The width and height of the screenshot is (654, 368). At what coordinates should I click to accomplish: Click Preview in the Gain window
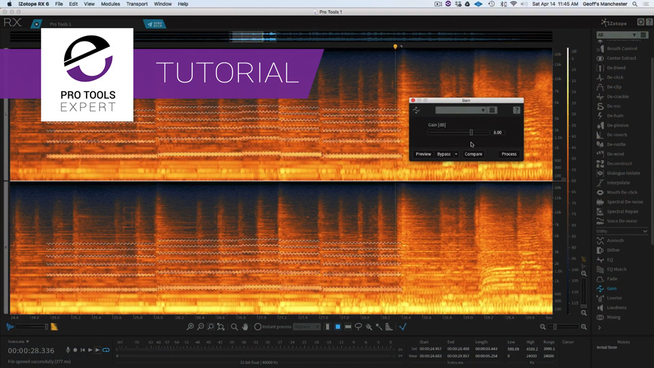click(423, 155)
